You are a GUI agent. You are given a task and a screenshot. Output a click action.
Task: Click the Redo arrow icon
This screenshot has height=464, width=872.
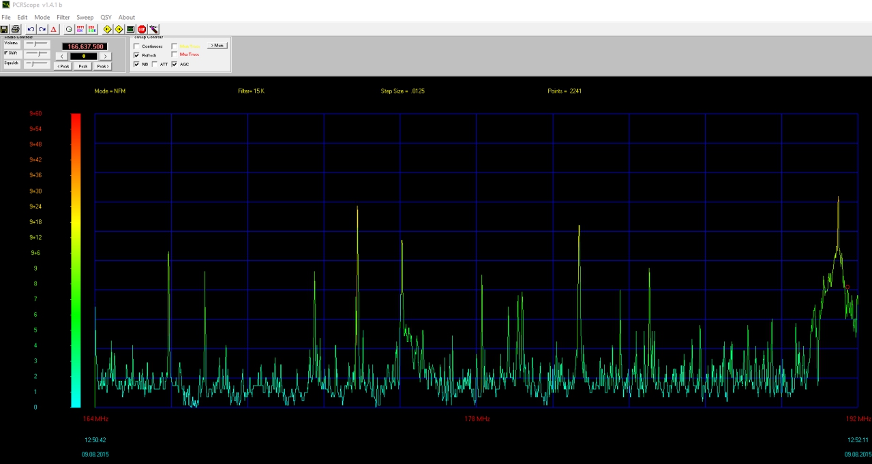(x=42, y=29)
